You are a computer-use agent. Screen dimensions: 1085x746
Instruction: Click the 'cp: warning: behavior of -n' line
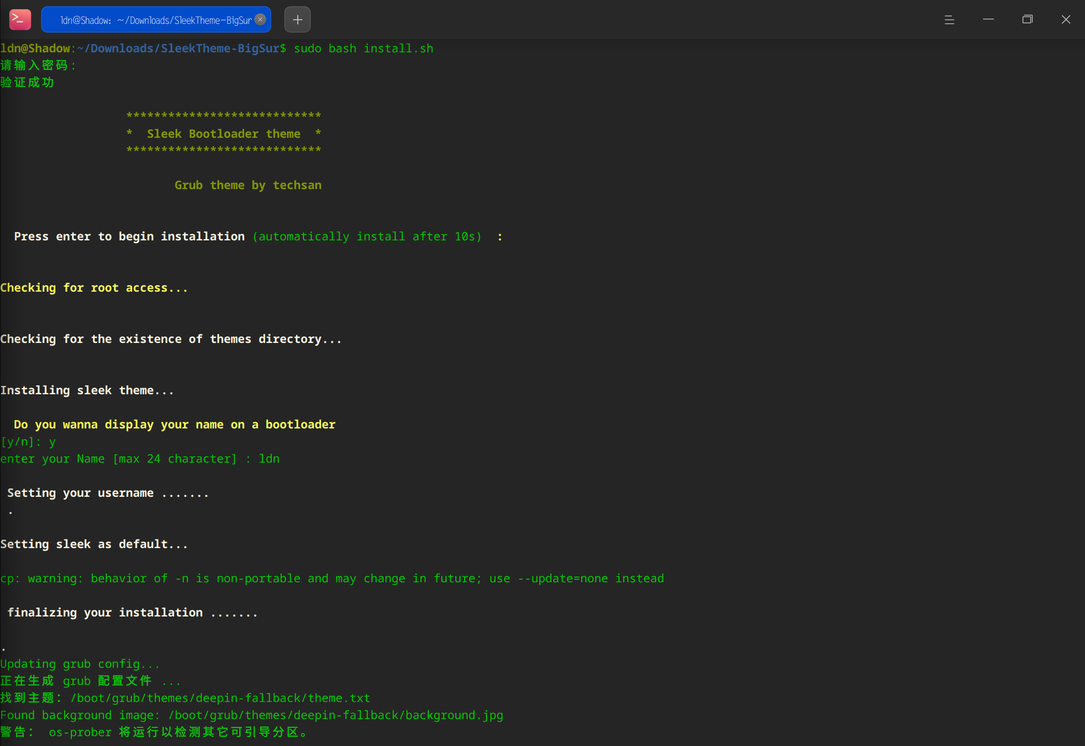332,579
